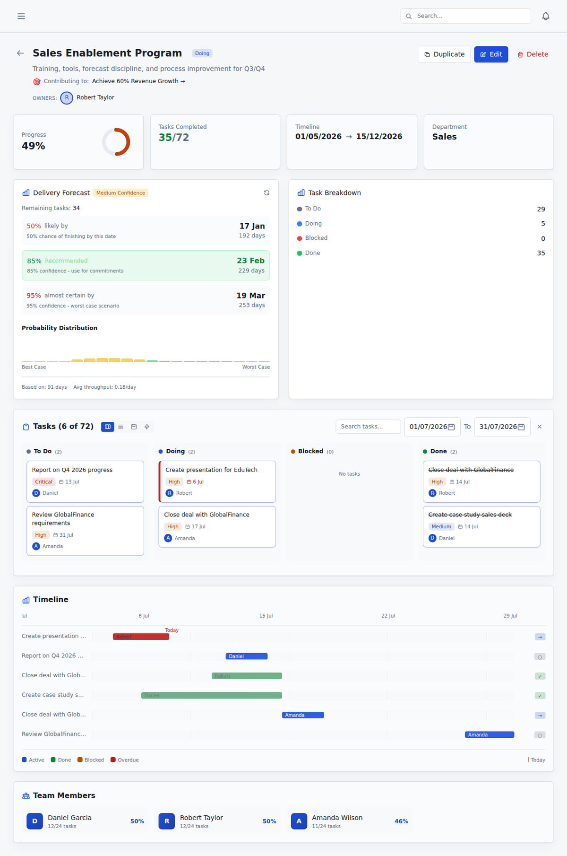567x856 pixels.
Task: Open Robert Taylor team member card
Action: click(x=217, y=821)
